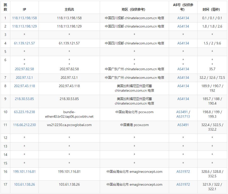This screenshot has height=194, width=228.
Task: Select the 主机名 column header
Action: pos(69,10)
